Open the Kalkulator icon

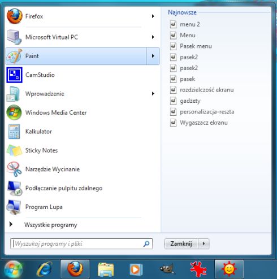point(14,132)
